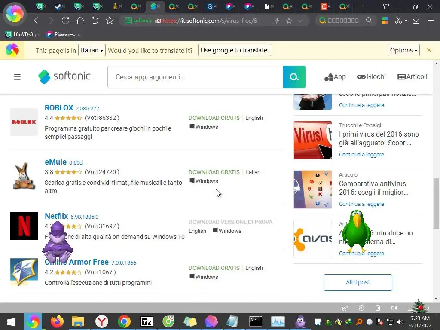Viewport: 440px width, 330px height.
Task: Click the scissors screenshot tool icon
Action: pos(398,21)
